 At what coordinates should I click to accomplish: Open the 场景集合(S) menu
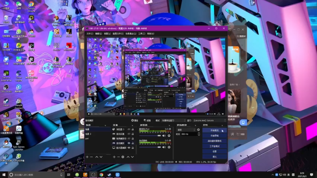[131, 34]
